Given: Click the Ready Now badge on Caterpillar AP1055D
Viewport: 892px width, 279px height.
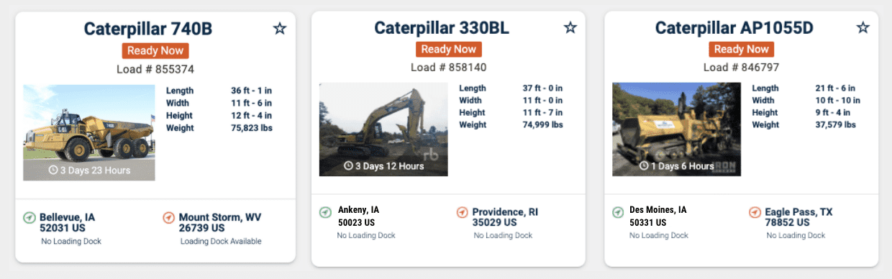Looking at the screenshot, I should [742, 49].
